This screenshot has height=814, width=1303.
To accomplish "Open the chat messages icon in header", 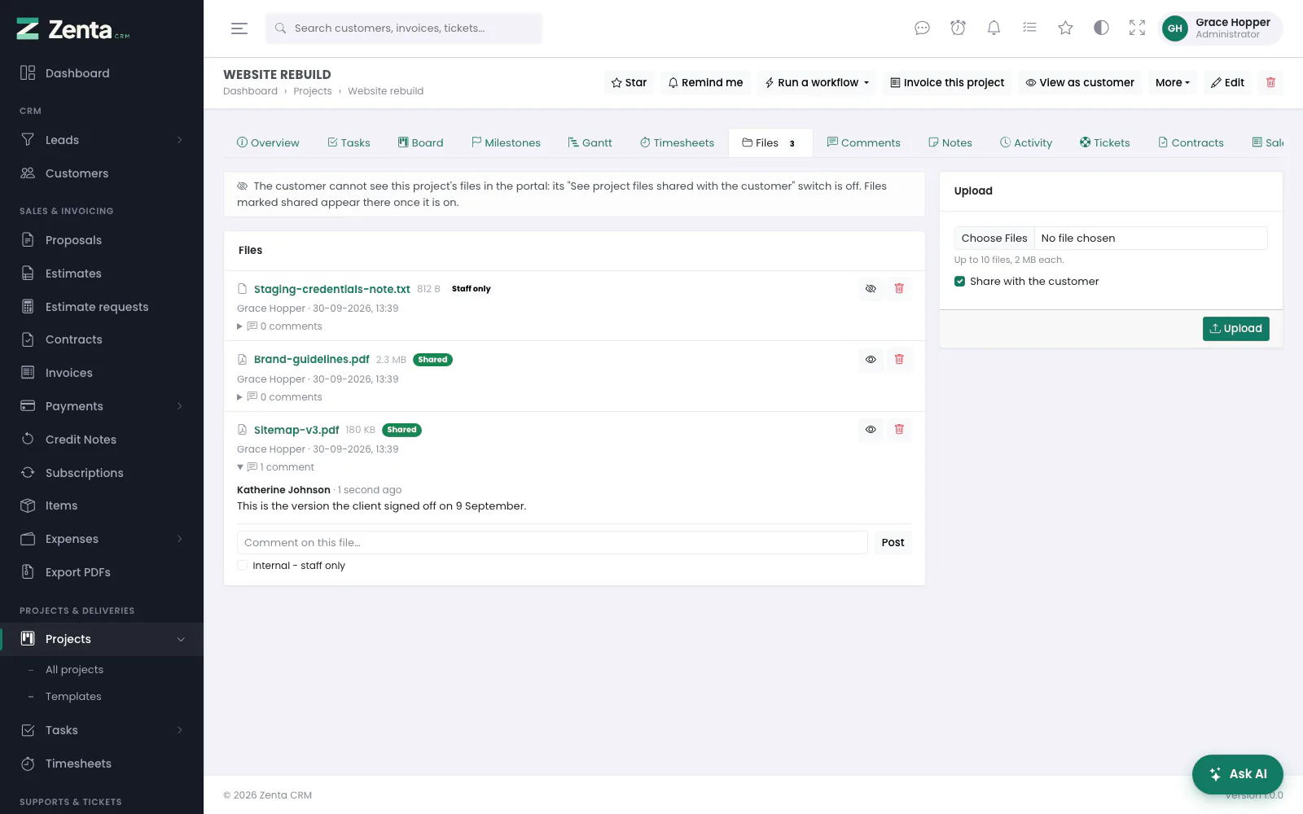I will [x=922, y=28].
